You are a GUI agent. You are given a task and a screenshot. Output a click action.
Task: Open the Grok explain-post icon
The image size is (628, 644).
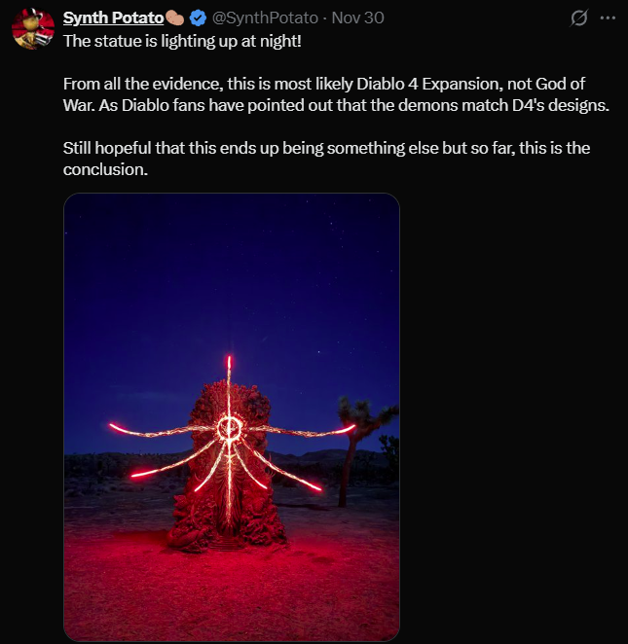click(x=580, y=18)
